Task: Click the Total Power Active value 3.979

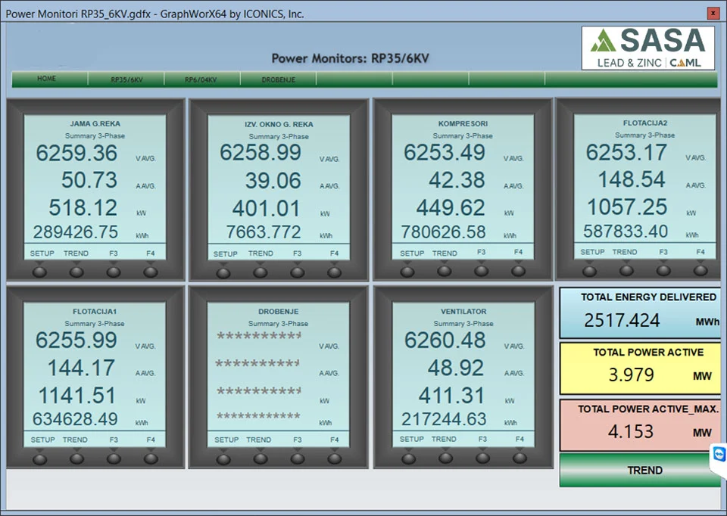Action: [x=631, y=375]
